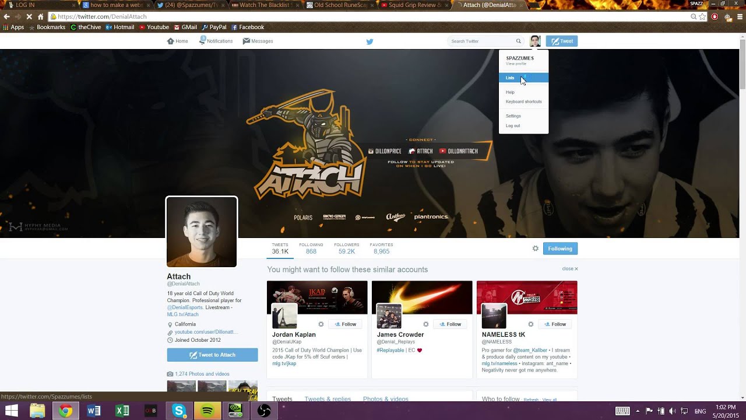Image resolution: width=746 pixels, height=420 pixels.
Task: Select Lists in the account menu
Action: 523,78
